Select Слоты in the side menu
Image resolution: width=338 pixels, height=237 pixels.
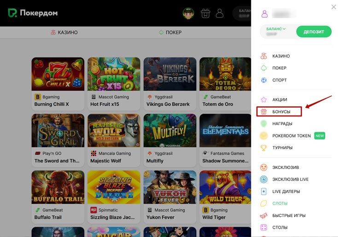point(280,203)
